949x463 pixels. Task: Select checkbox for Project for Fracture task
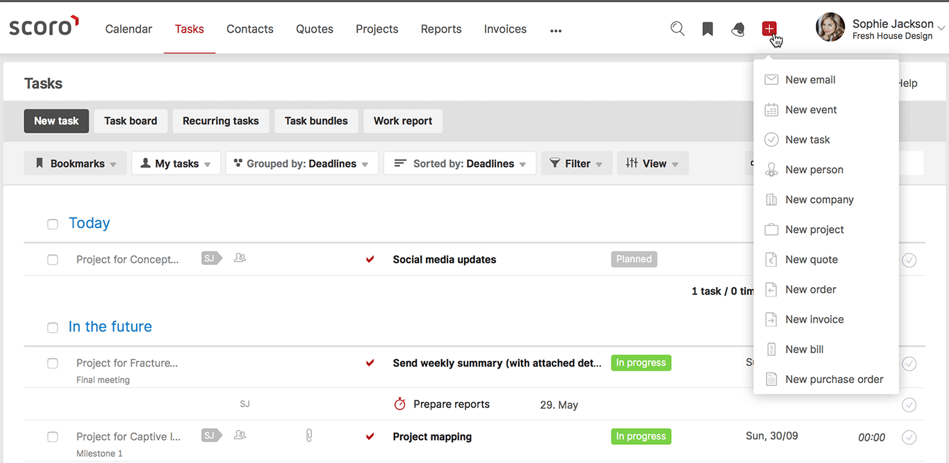coord(53,364)
